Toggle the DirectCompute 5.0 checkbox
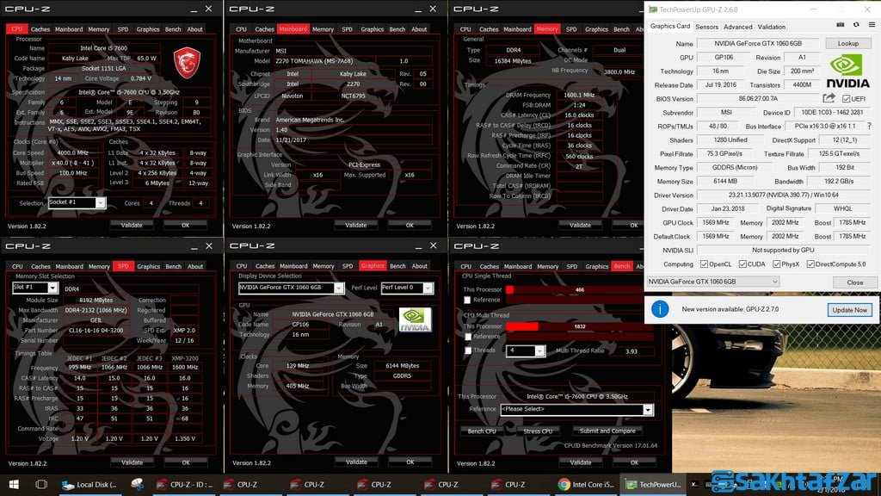This screenshot has width=881, height=496. tap(810, 263)
